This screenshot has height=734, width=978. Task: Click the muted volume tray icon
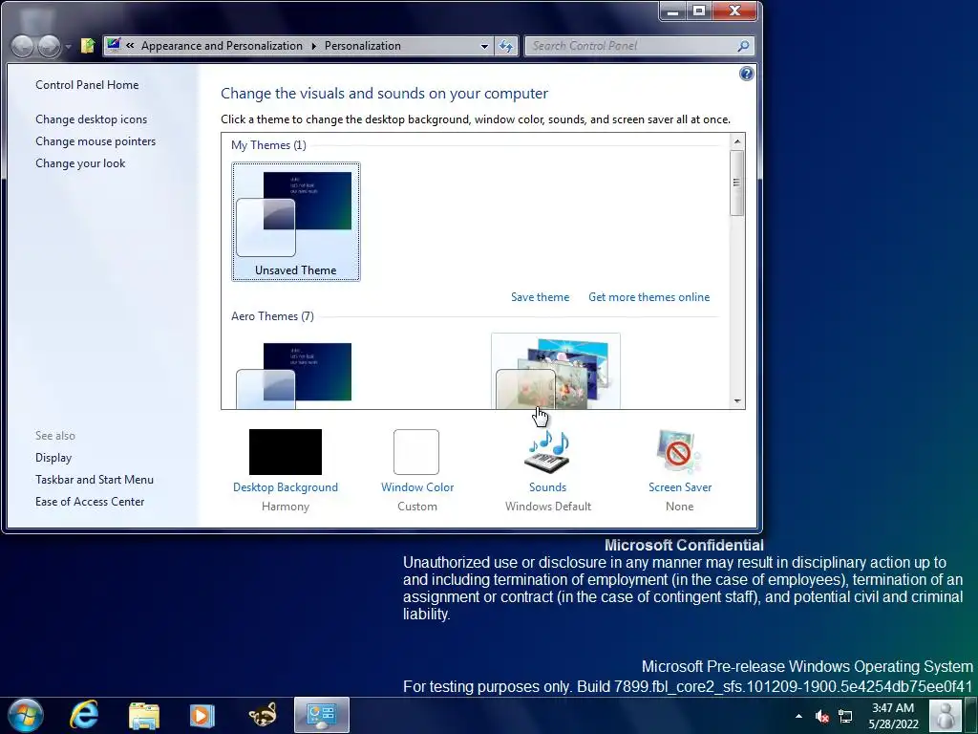pyautogui.click(x=822, y=716)
